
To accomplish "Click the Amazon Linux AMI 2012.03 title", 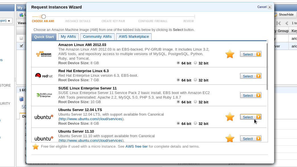I will pyautogui.click(x=82, y=45).
